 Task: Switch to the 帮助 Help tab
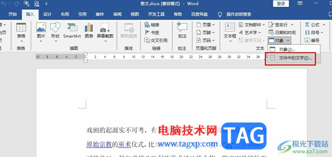(x=178, y=14)
